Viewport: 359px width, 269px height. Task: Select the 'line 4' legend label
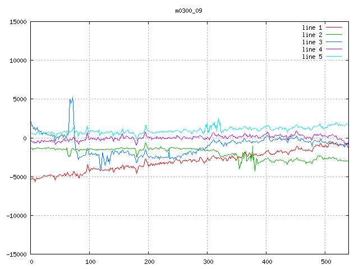312,49
